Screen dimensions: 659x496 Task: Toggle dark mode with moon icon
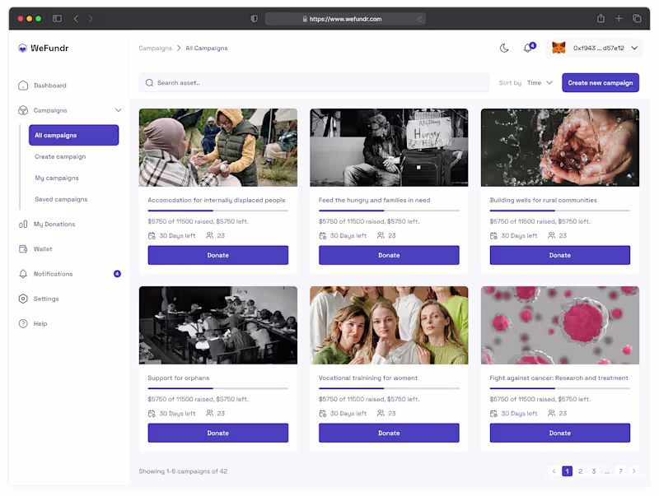click(504, 49)
